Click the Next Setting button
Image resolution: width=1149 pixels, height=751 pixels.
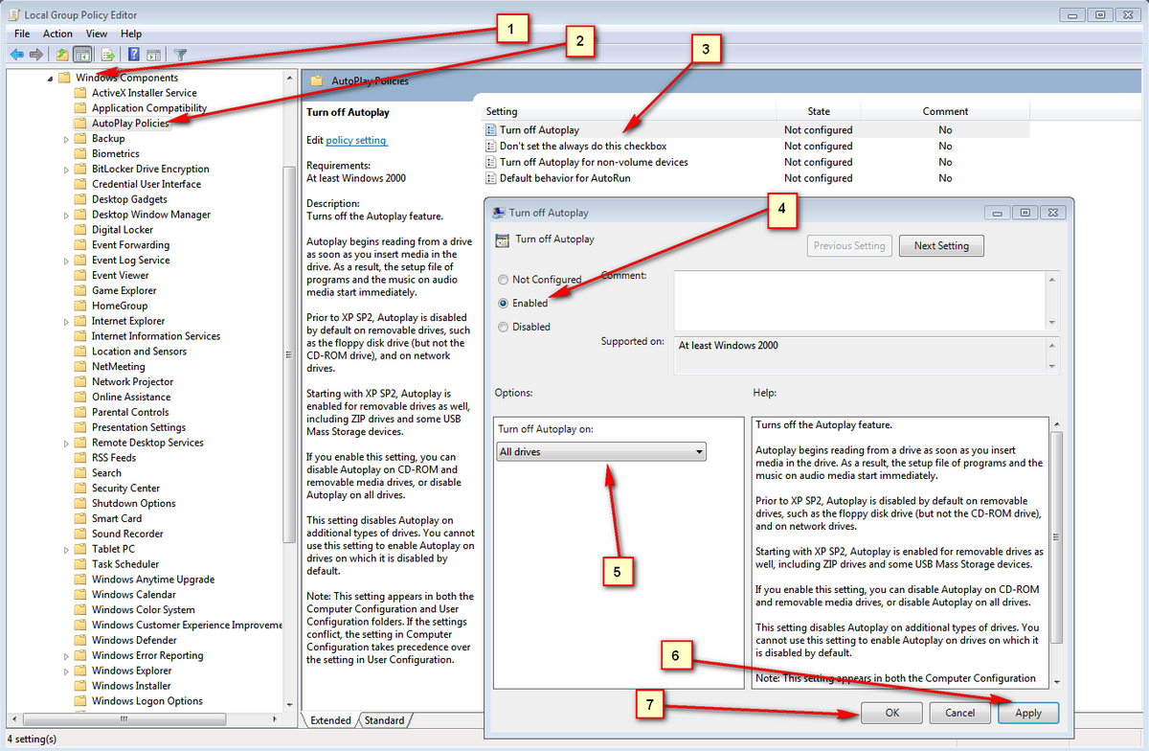pyautogui.click(x=941, y=246)
